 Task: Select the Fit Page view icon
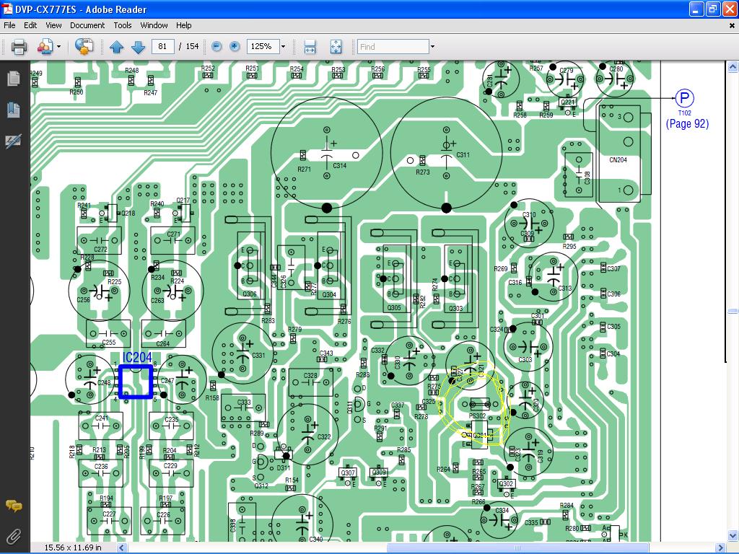[x=336, y=47]
